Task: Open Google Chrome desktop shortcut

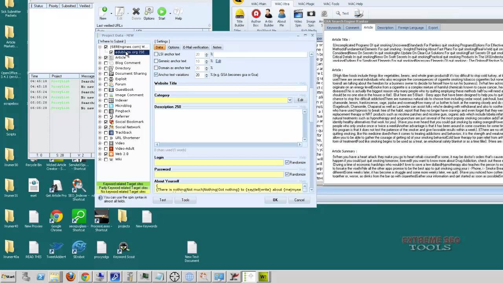Action: pos(56,221)
